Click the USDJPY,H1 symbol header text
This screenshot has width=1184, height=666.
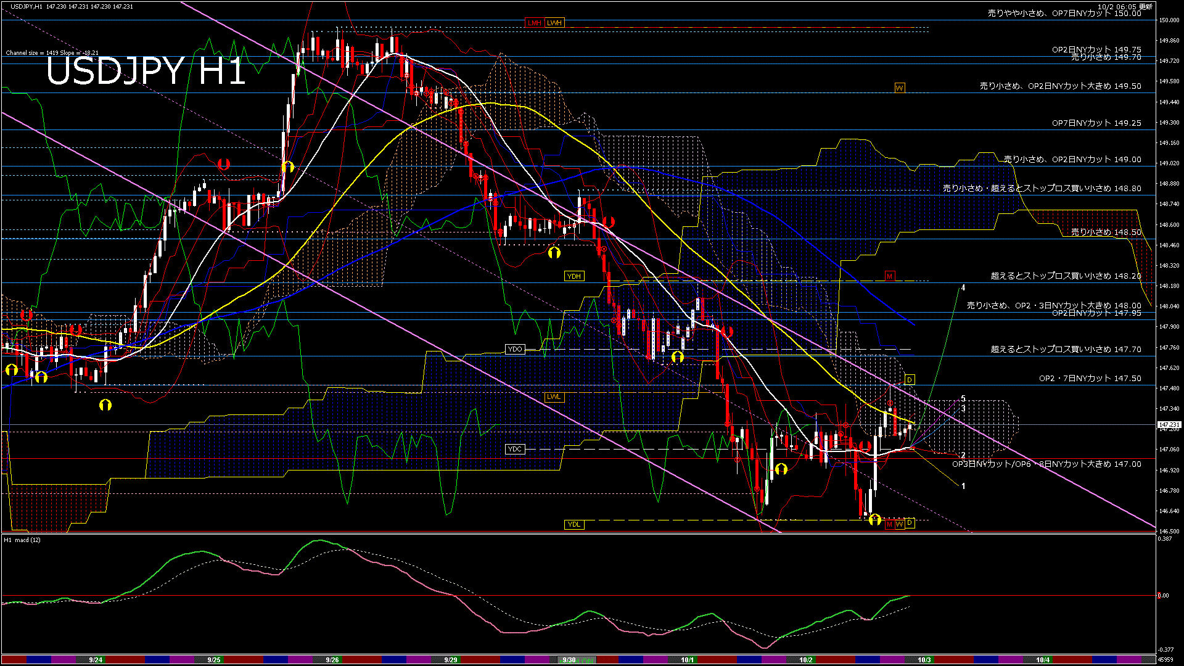(x=27, y=6)
